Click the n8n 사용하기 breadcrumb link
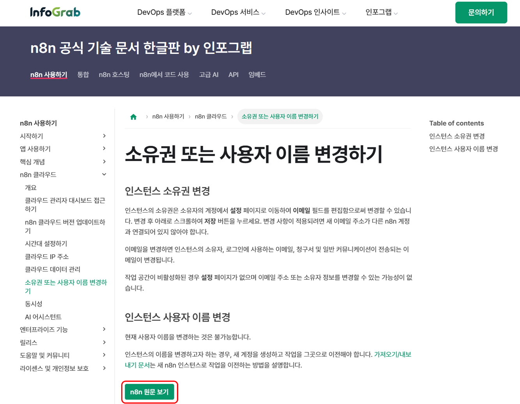520x404 pixels. point(168,117)
